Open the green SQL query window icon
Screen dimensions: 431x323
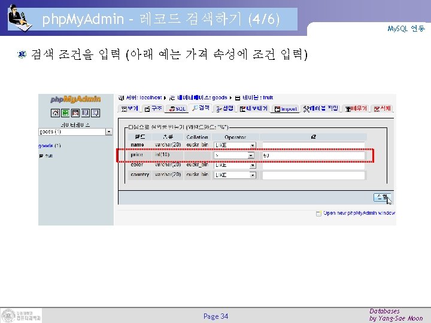point(65,112)
